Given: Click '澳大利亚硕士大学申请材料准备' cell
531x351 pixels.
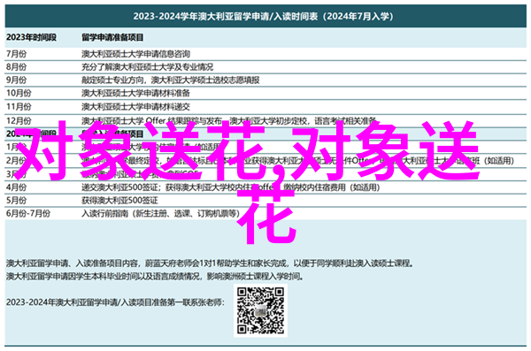Looking at the screenshot, I should click(135, 93).
